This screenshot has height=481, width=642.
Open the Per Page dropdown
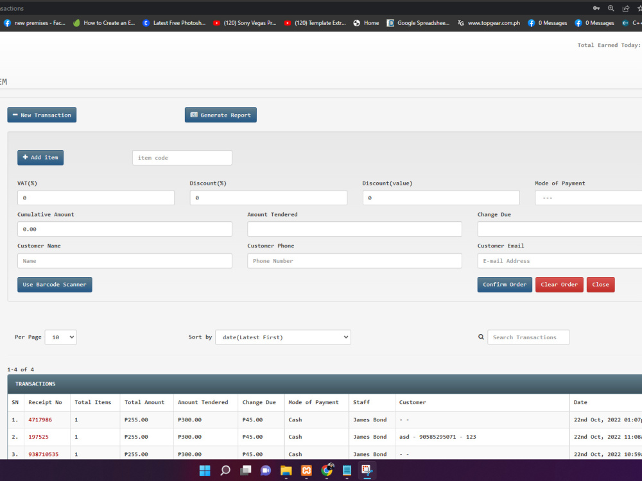coord(60,337)
